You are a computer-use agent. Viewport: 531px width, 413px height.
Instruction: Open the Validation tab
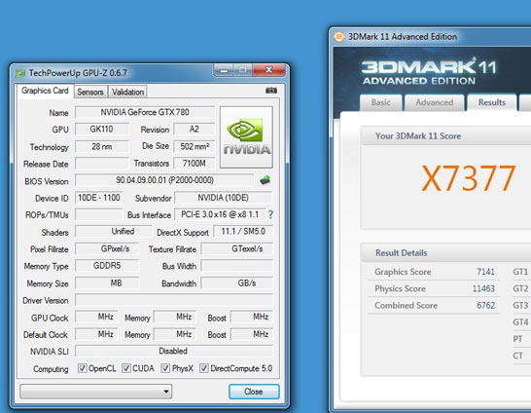(x=127, y=92)
